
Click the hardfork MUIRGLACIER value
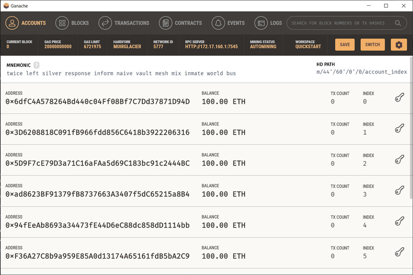click(x=127, y=47)
